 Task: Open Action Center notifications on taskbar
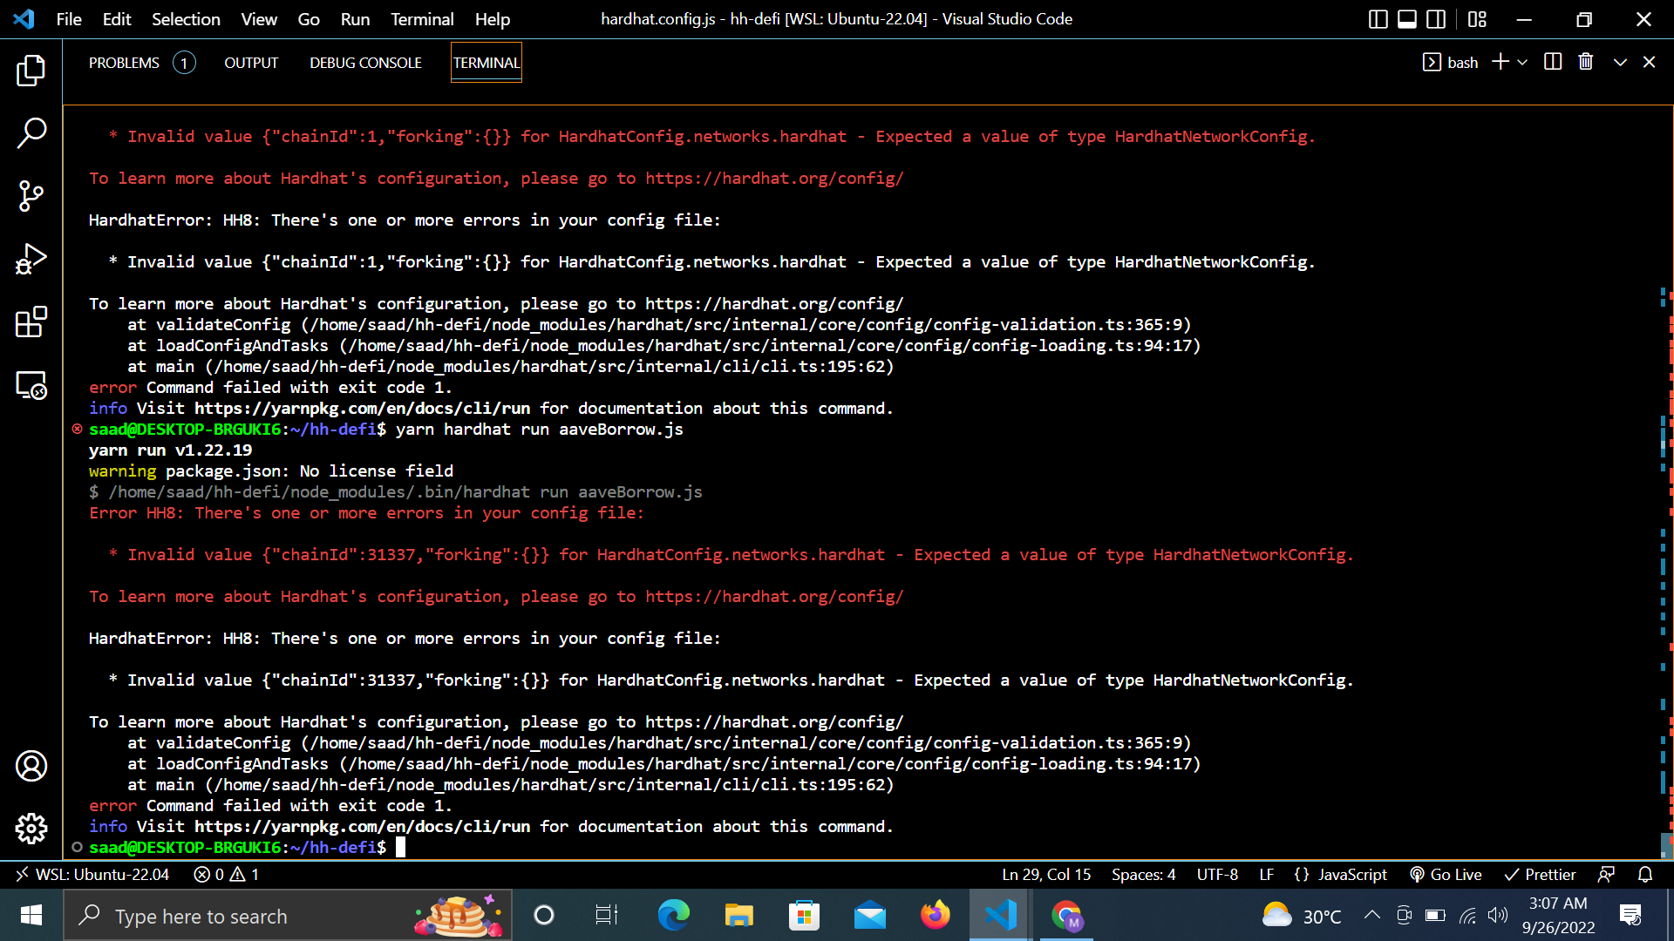pos(1630,915)
